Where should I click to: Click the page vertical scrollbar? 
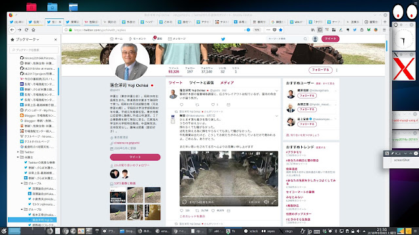(x=387, y=46)
